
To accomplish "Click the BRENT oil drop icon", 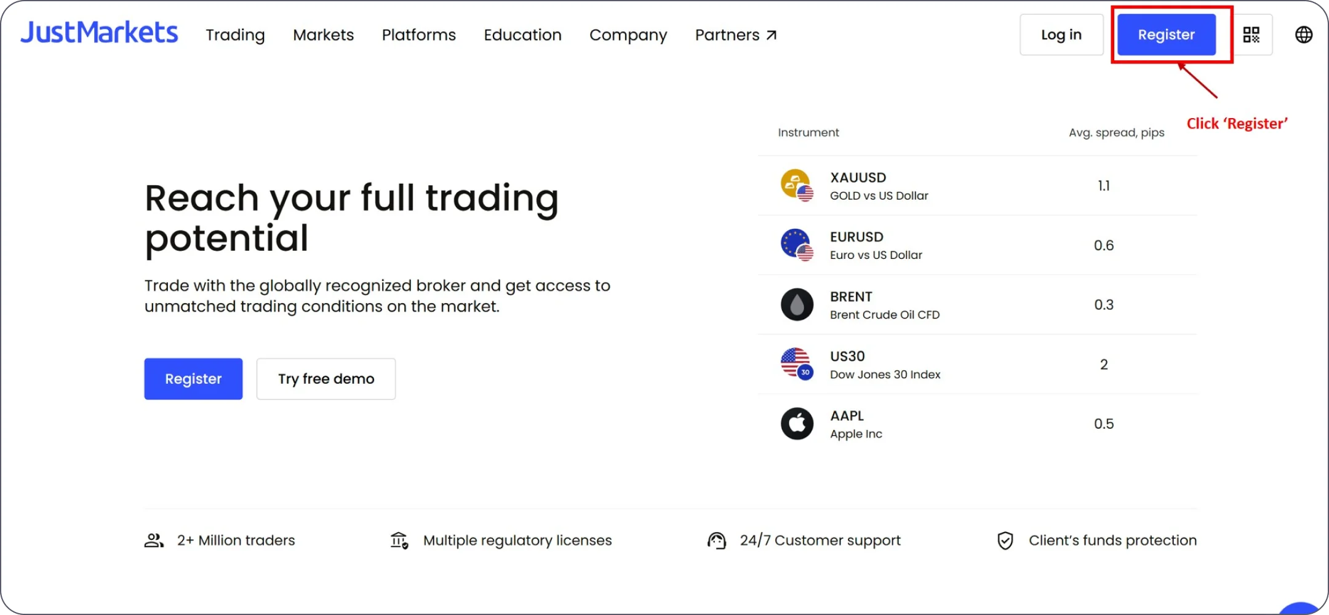I will click(x=797, y=304).
